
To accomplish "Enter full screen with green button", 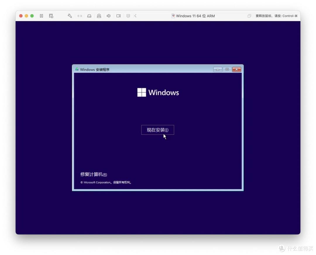I will [x=32, y=16].
